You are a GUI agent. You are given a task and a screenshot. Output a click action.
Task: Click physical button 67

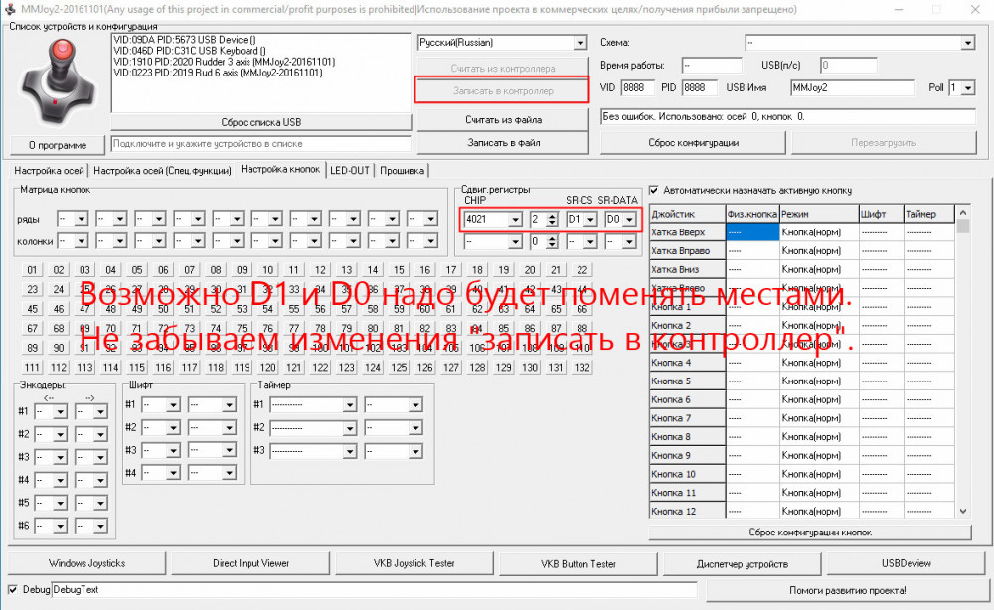[32, 329]
